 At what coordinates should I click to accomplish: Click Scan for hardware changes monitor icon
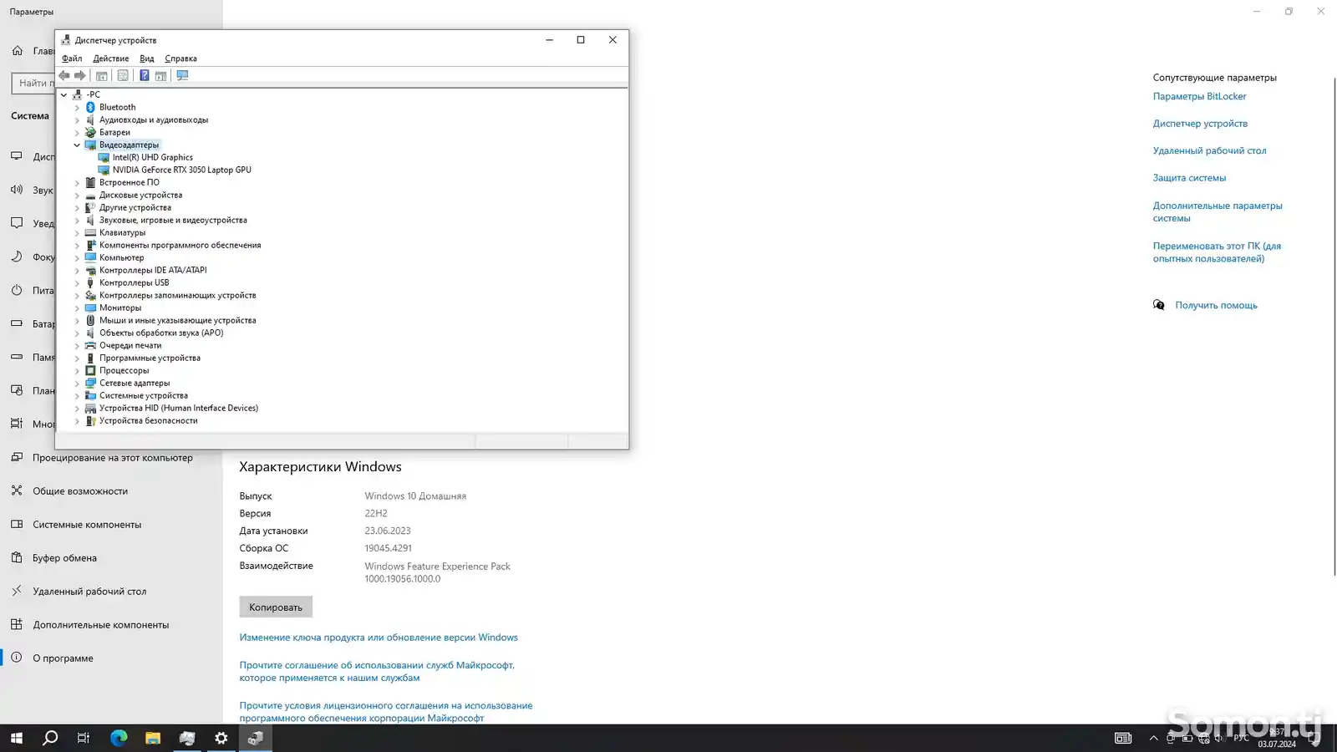(x=182, y=75)
